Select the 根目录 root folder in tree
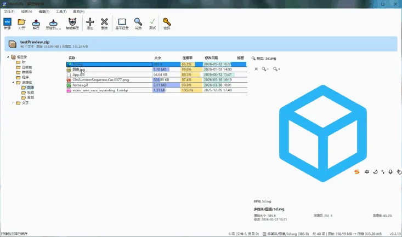402x237 pixels. click(22, 57)
